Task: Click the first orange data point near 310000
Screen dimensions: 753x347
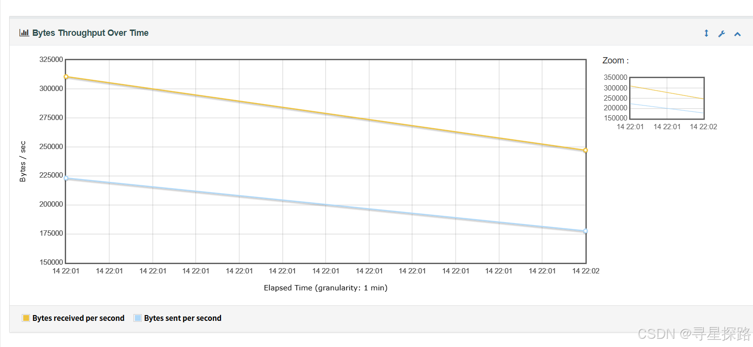Action: [x=66, y=77]
